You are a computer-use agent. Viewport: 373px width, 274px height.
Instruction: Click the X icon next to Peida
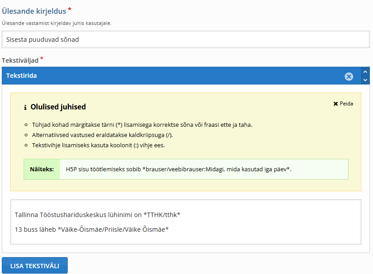point(336,104)
